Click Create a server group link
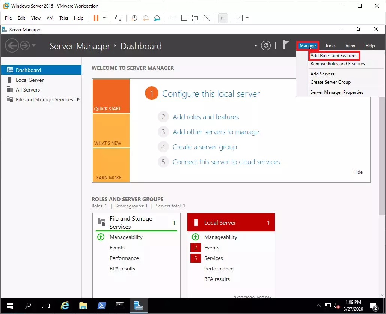The image size is (386, 314). click(205, 147)
